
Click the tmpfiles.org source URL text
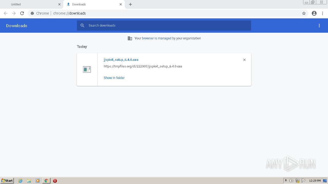pos(143,66)
